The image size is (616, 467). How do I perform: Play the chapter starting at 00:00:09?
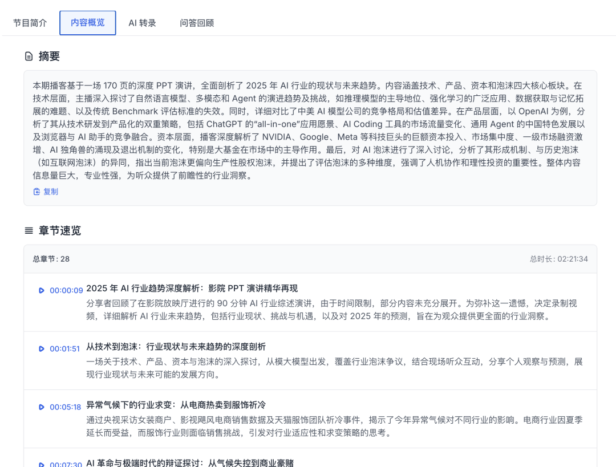click(40, 290)
